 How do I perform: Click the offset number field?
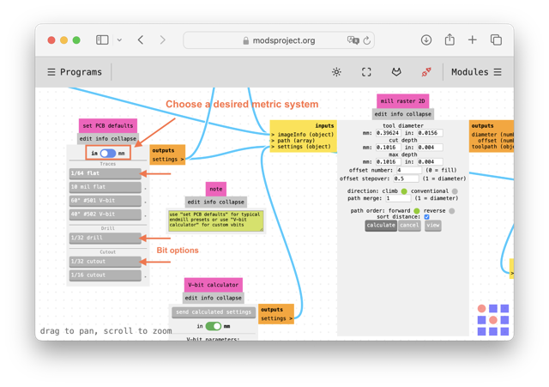point(409,170)
